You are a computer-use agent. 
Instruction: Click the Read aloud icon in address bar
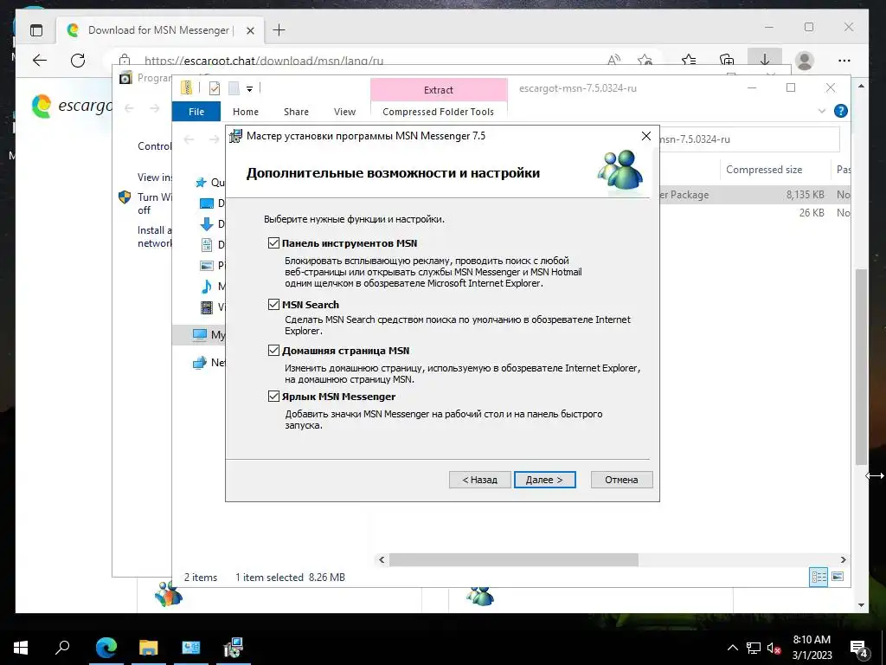(x=613, y=60)
